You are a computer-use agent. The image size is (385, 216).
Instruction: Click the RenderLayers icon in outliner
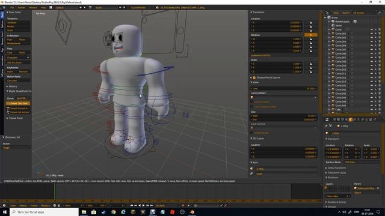pyautogui.click(x=333, y=22)
